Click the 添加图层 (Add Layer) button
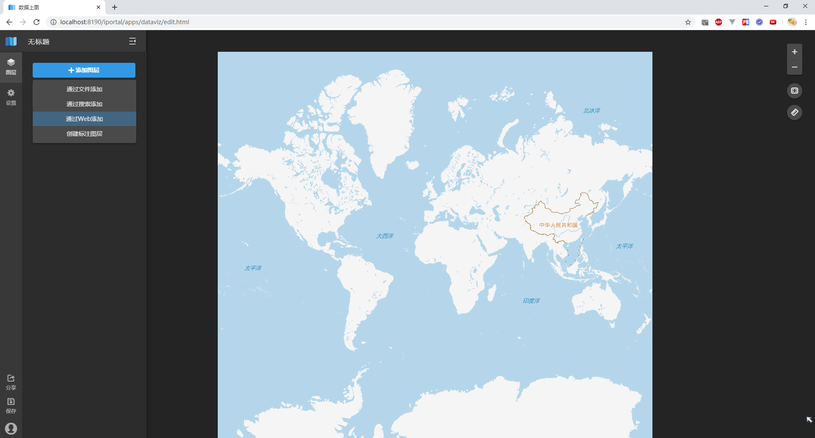Viewport: 815px width, 438px height. (x=84, y=70)
